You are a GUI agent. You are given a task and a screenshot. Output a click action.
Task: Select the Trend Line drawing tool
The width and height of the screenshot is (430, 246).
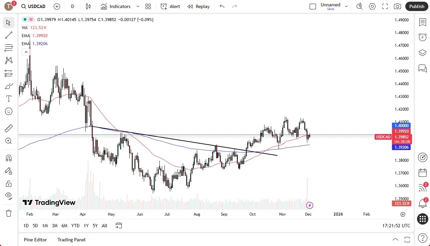(8, 35)
